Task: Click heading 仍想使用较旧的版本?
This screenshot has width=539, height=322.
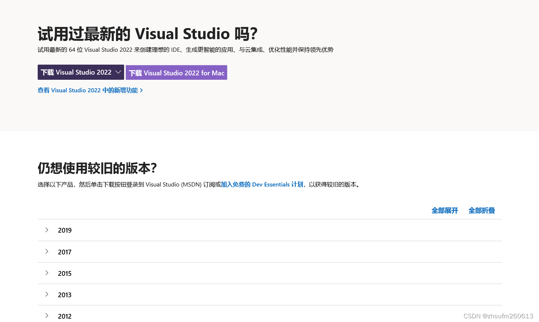Action: pos(97,168)
